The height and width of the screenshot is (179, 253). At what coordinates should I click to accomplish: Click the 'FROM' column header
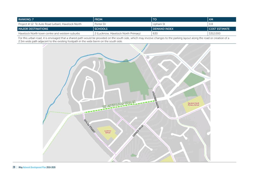(x=122, y=19)
